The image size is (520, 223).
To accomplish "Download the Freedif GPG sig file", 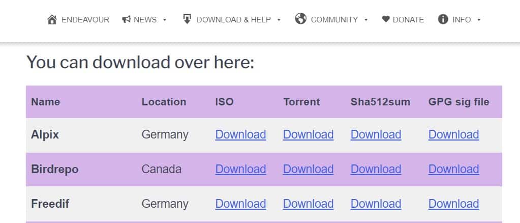I will 454,204.
